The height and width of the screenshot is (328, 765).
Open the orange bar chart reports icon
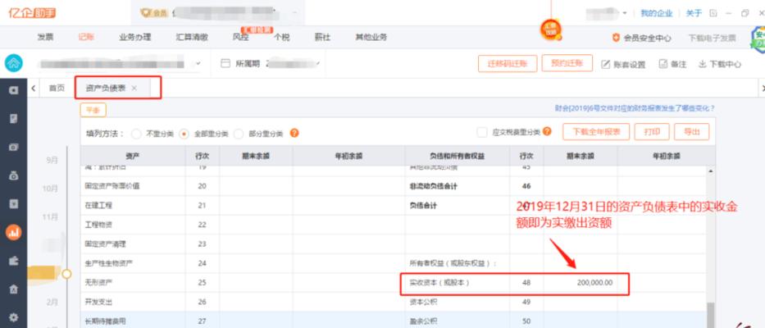pos(14,232)
